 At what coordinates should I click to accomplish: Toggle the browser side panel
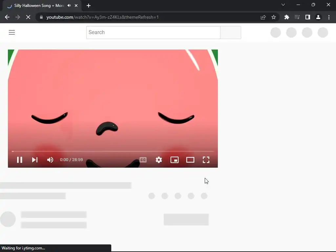pyautogui.click(x=308, y=17)
